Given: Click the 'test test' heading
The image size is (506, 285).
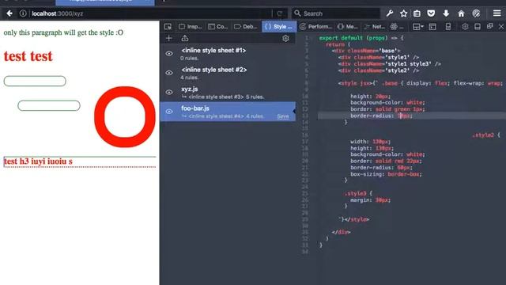Looking at the screenshot, I should [28, 56].
